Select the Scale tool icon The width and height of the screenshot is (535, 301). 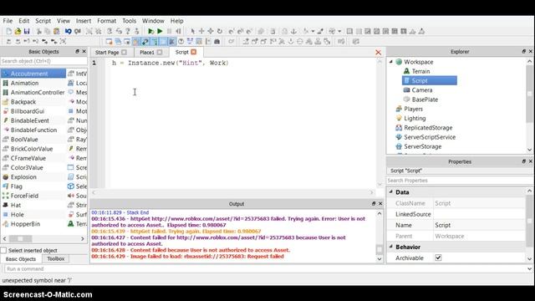point(211,32)
